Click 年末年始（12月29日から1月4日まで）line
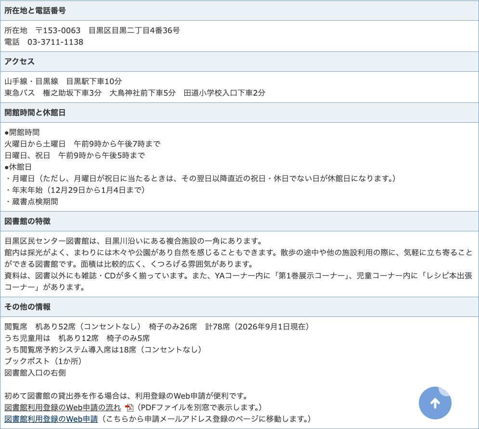The height and width of the screenshot is (429, 479). pos(75,190)
